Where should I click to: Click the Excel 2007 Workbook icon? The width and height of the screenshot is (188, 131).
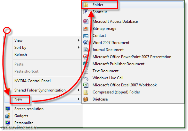(86, 85)
